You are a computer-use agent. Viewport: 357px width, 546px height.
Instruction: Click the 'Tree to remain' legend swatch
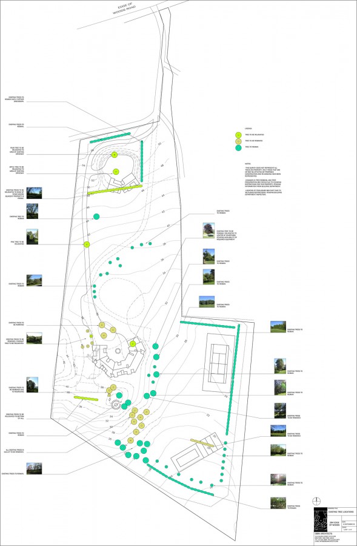point(238,147)
